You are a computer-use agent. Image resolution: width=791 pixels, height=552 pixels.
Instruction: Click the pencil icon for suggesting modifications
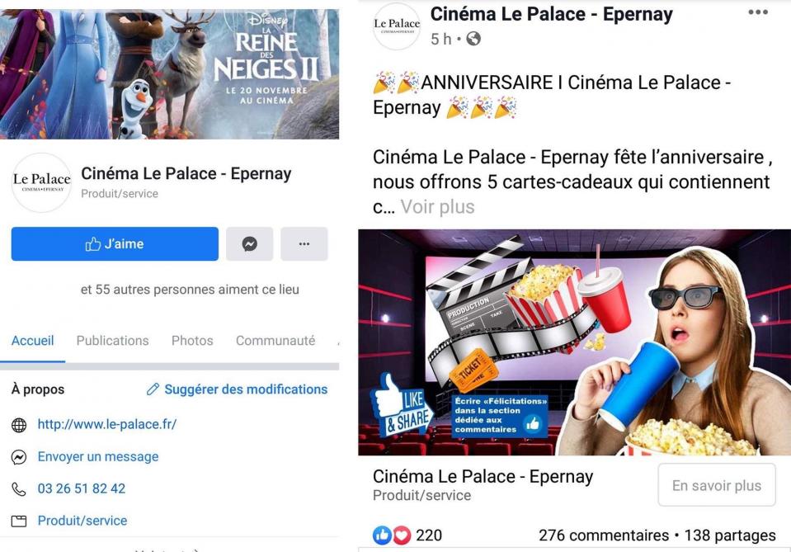pos(153,389)
